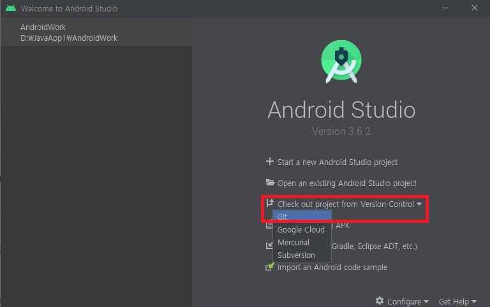
Task: Click the Android robot title bar icon
Action: (11, 8)
